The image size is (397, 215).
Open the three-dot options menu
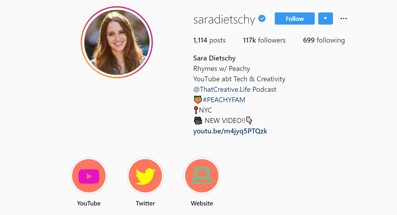click(344, 19)
